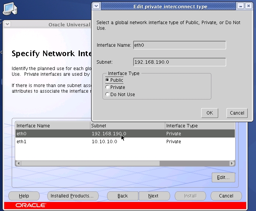Click the table's right scroll arrow
Viewport: 256px width, 211px height.
pos(232,163)
